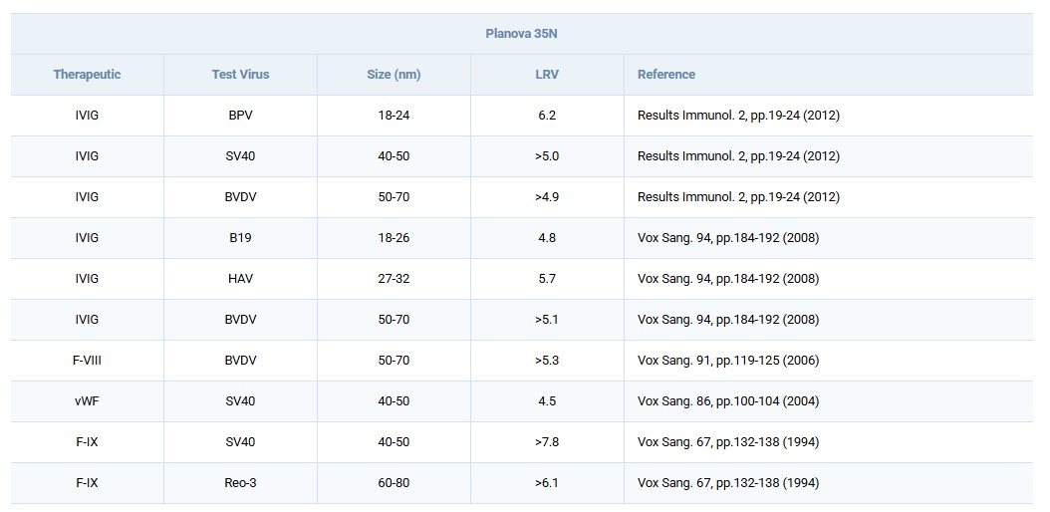Select the F-VIII therapeutic cell
The width and height of the screenshot is (1050, 512).
[x=88, y=361]
